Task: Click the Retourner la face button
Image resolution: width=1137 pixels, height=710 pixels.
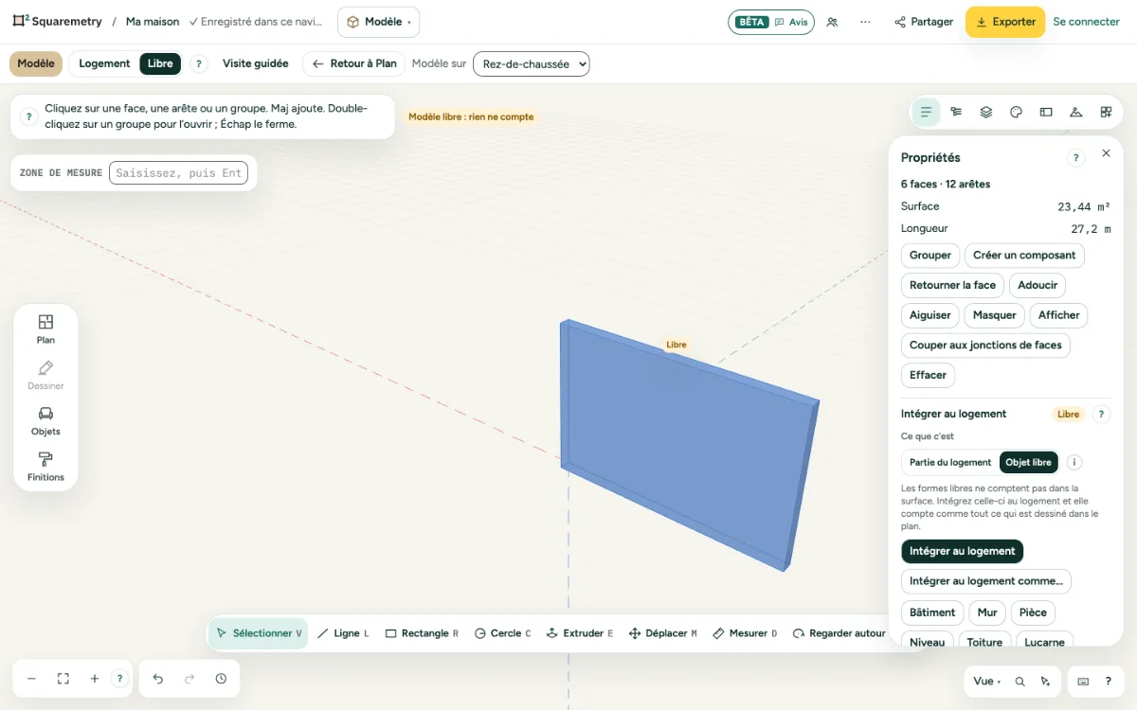Action: (952, 285)
